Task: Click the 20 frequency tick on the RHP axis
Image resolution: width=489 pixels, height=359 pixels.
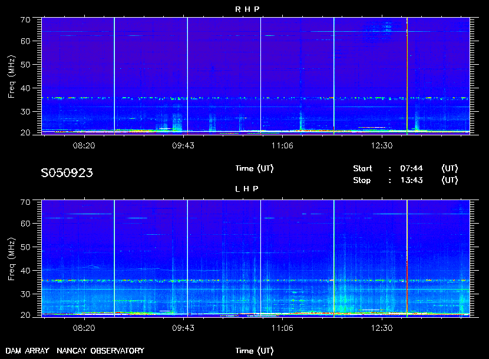Action: [x=25, y=133]
